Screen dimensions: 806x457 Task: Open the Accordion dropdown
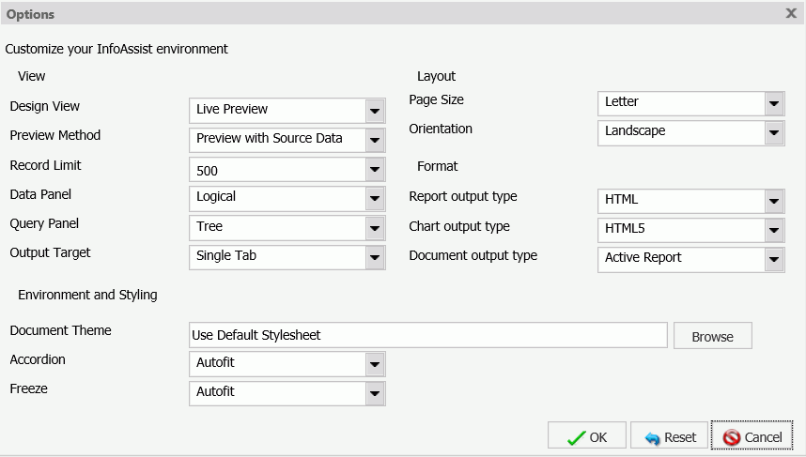point(287,364)
